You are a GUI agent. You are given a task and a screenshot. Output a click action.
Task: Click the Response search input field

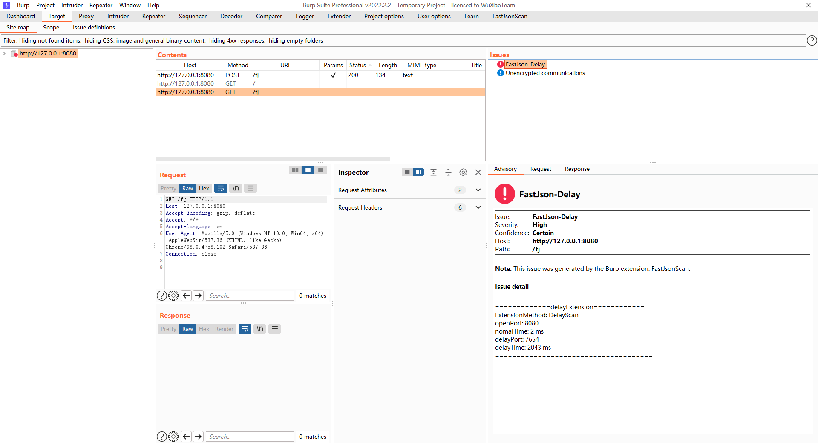click(x=250, y=437)
